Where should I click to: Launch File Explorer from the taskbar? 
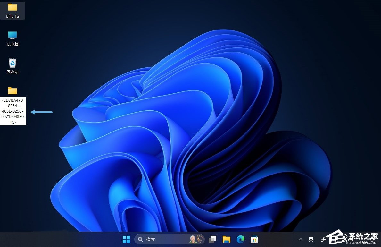tap(227, 239)
